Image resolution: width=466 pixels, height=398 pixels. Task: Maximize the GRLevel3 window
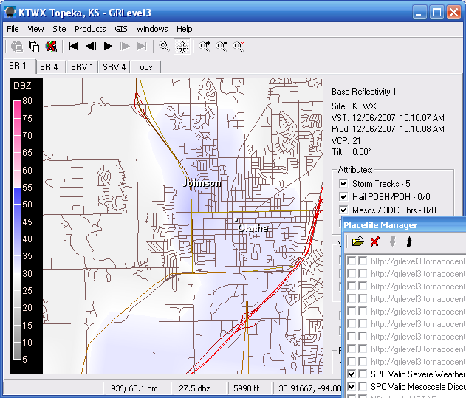click(x=436, y=13)
